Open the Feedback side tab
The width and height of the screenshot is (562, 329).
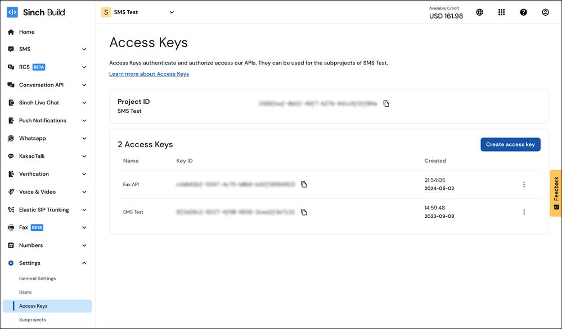coord(556,193)
